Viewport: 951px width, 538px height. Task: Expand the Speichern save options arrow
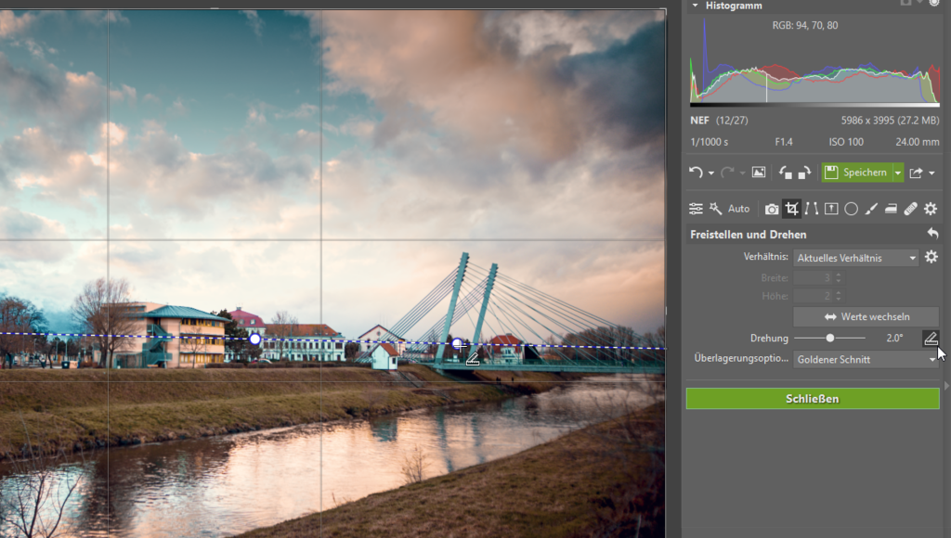(898, 173)
